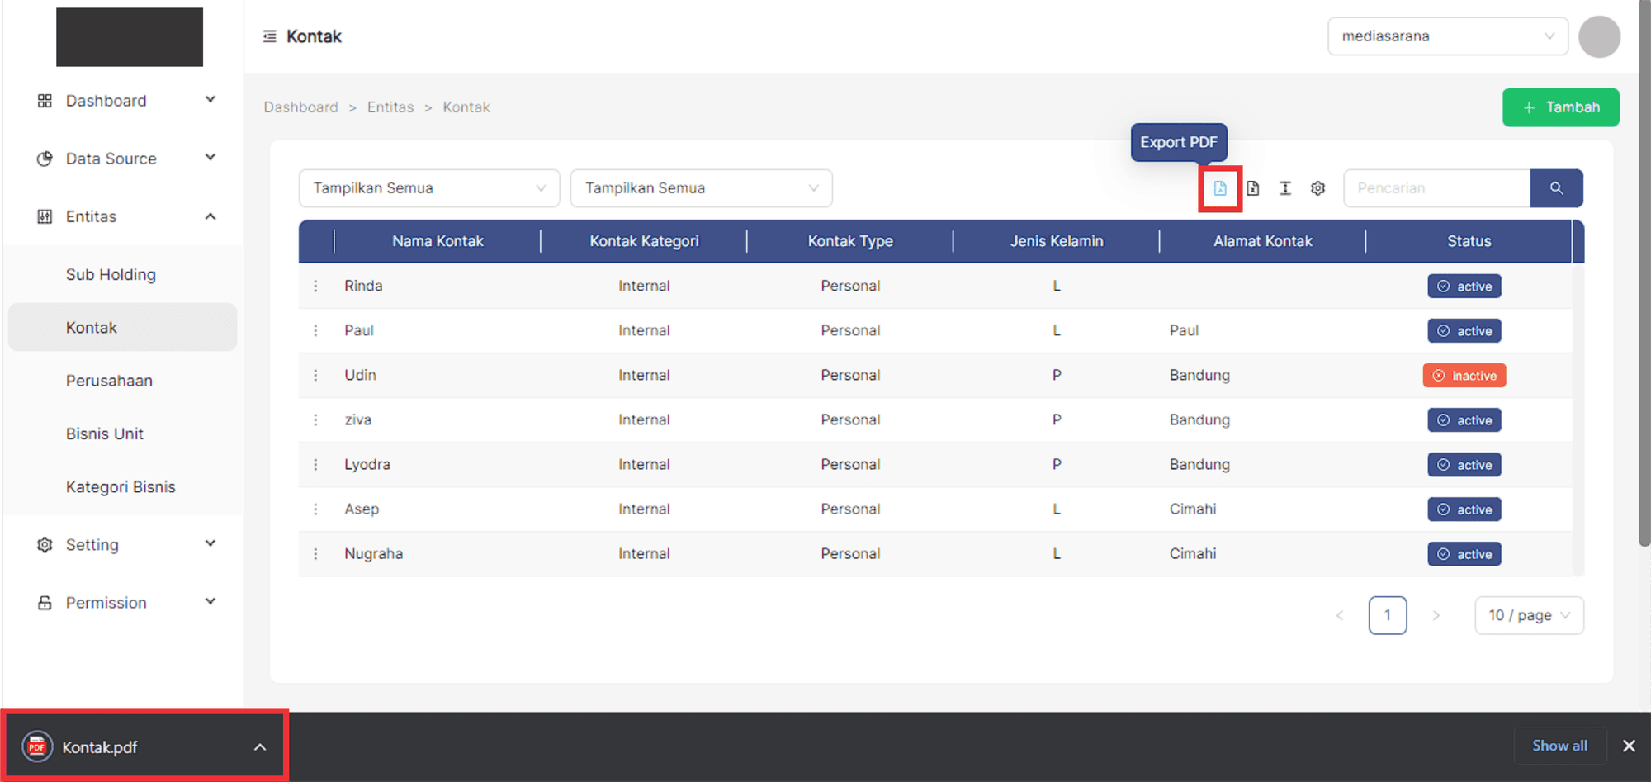The height and width of the screenshot is (782, 1651).
Task: Collapse the sidebar using the hamburger icon
Action: (x=269, y=36)
